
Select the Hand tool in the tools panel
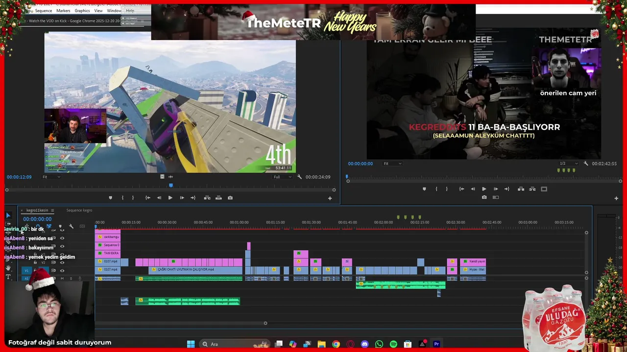[x=8, y=268]
